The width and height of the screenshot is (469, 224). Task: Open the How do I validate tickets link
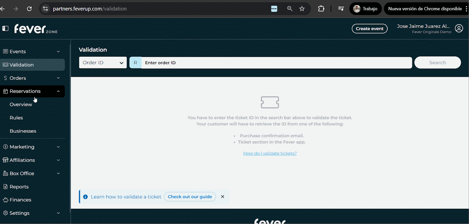270,153
